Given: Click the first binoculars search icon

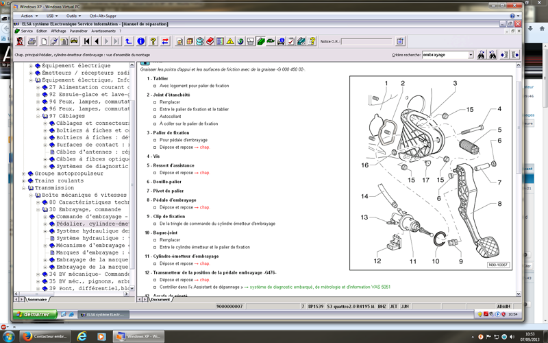Looking at the screenshot, I should tap(482, 55).
